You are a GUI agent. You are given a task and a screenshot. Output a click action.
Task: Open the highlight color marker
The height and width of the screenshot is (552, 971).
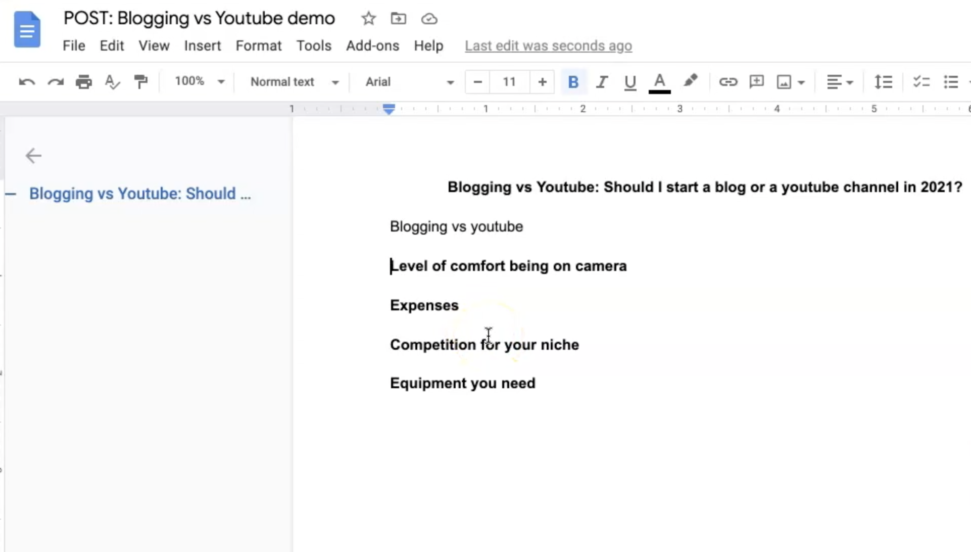tap(690, 81)
